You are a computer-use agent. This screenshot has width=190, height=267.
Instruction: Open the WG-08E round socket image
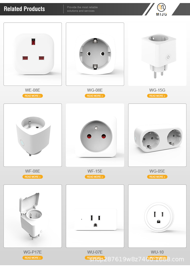[x=95, y=54]
